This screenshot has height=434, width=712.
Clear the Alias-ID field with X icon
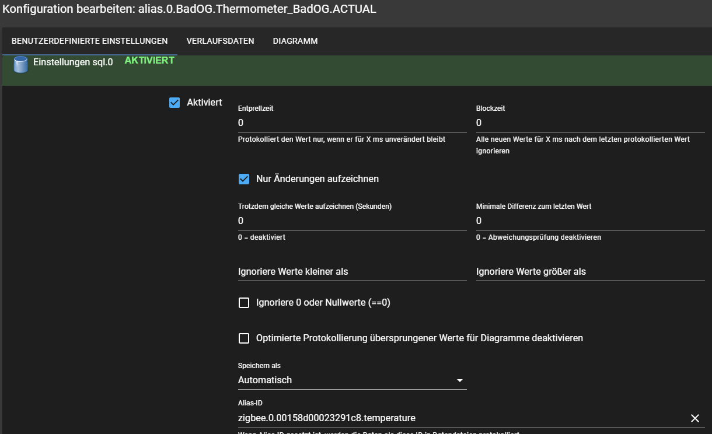694,418
